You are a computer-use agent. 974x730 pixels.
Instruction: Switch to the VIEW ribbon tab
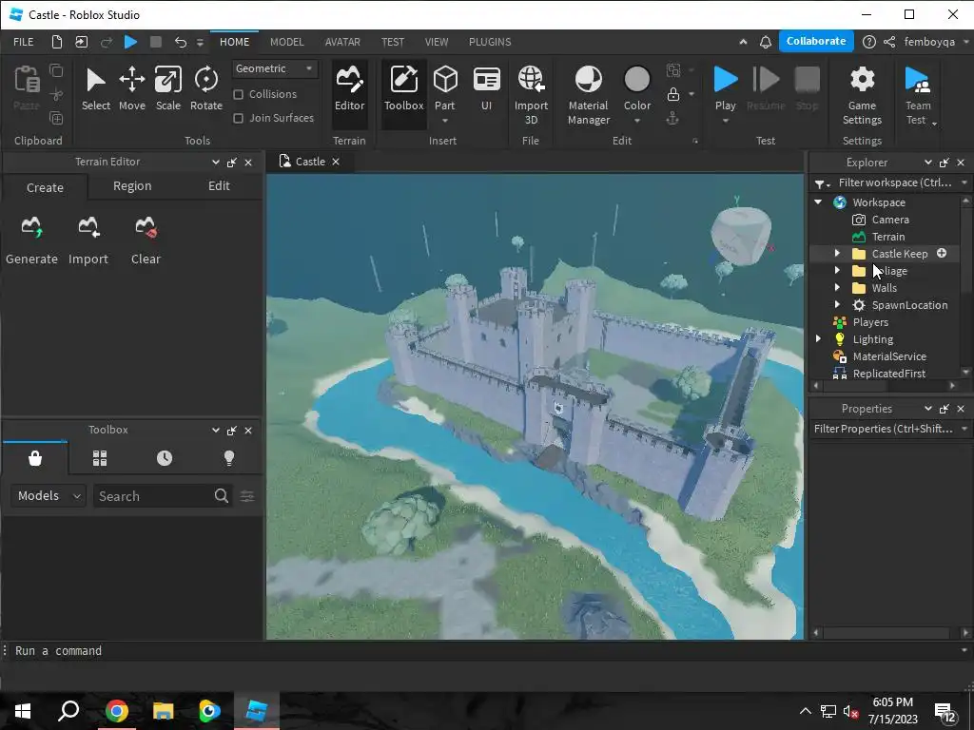[436, 42]
